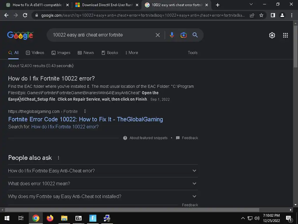Screen dimensions: 298x224
Task: Open Google quick settings gear
Action: [272, 35]
